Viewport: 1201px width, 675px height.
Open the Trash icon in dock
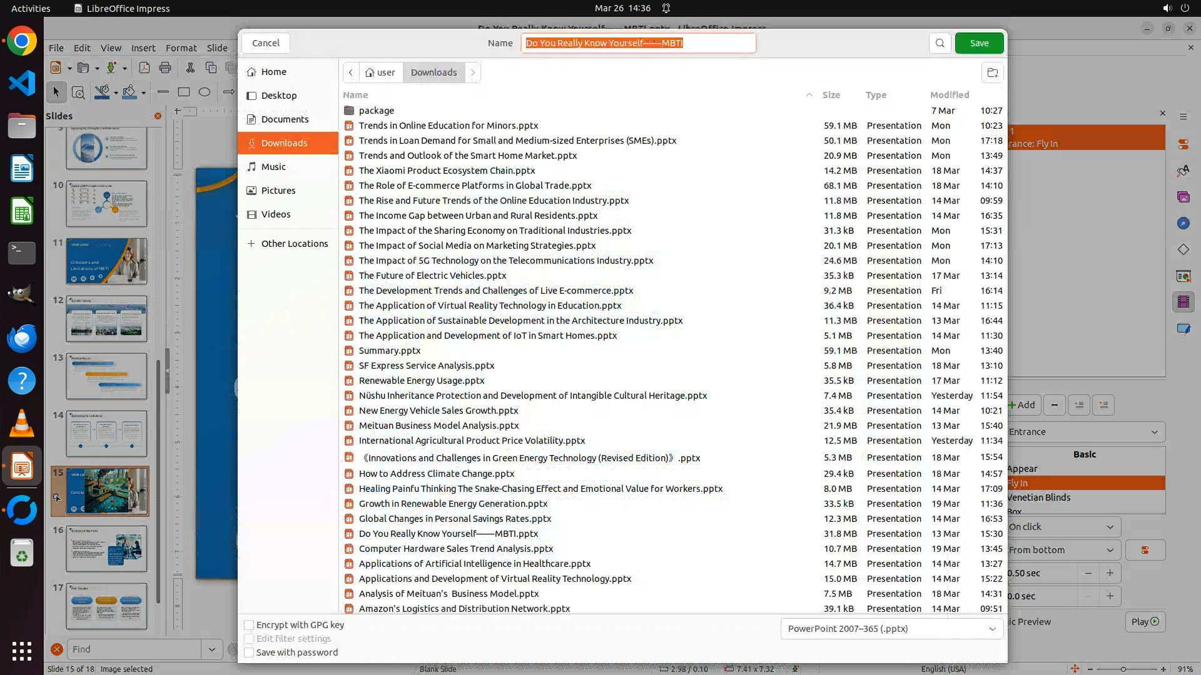(22, 553)
